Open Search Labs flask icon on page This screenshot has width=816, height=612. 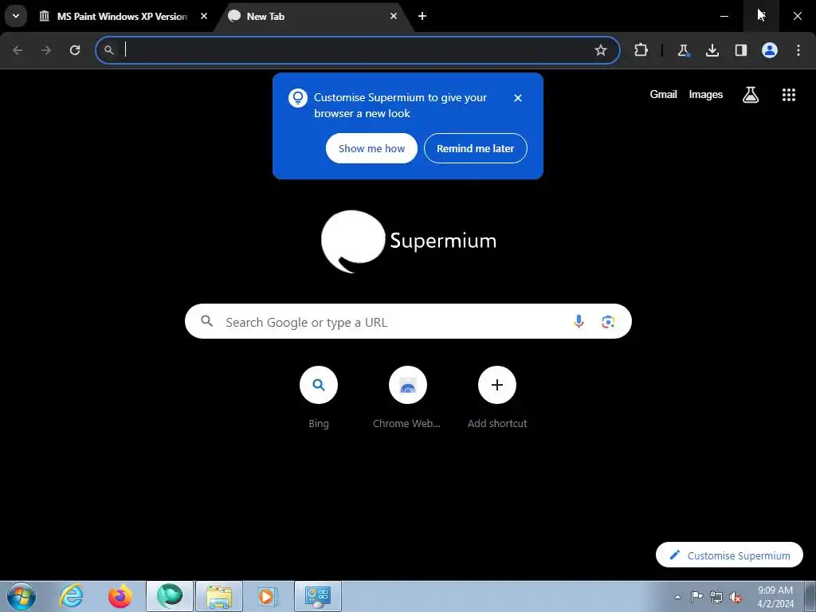pos(751,95)
